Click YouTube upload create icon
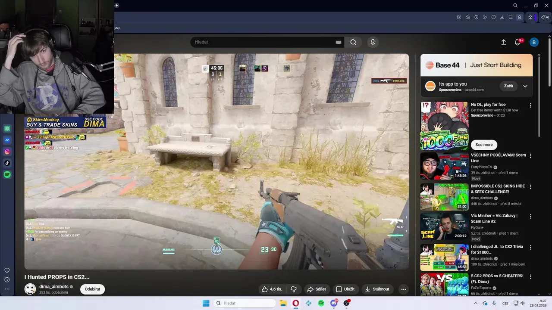The height and width of the screenshot is (310, 552). (x=503, y=42)
